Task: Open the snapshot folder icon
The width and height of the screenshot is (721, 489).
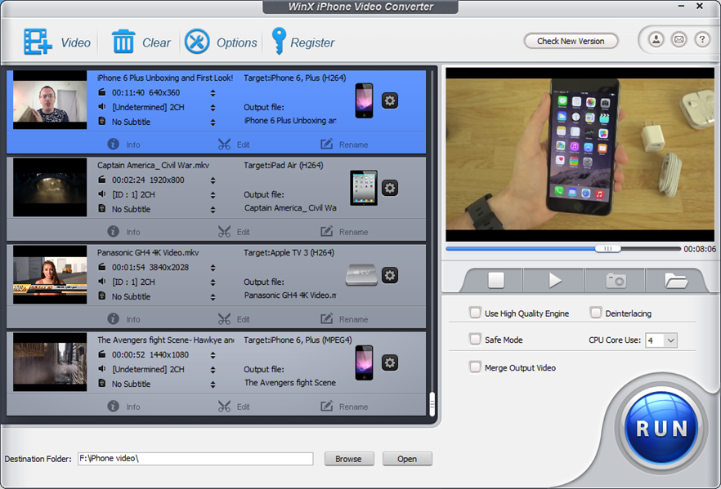Action: point(676,280)
